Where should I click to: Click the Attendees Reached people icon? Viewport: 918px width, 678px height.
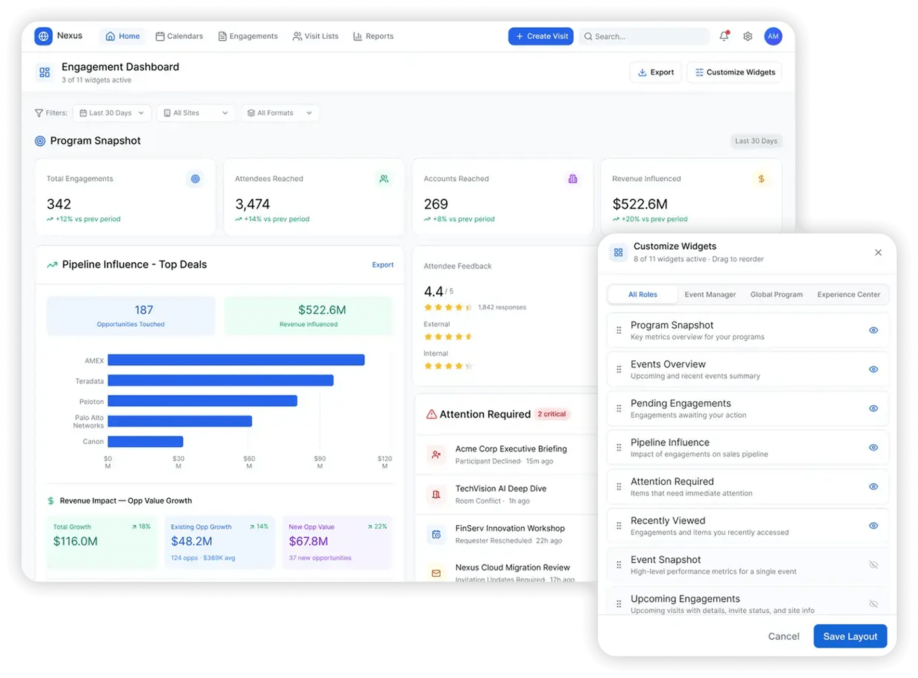click(x=384, y=179)
